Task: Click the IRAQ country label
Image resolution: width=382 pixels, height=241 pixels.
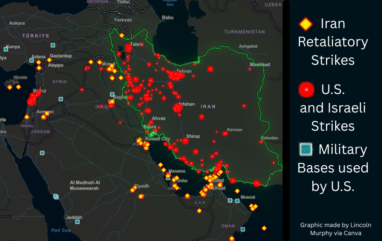Action: [x=102, y=107]
